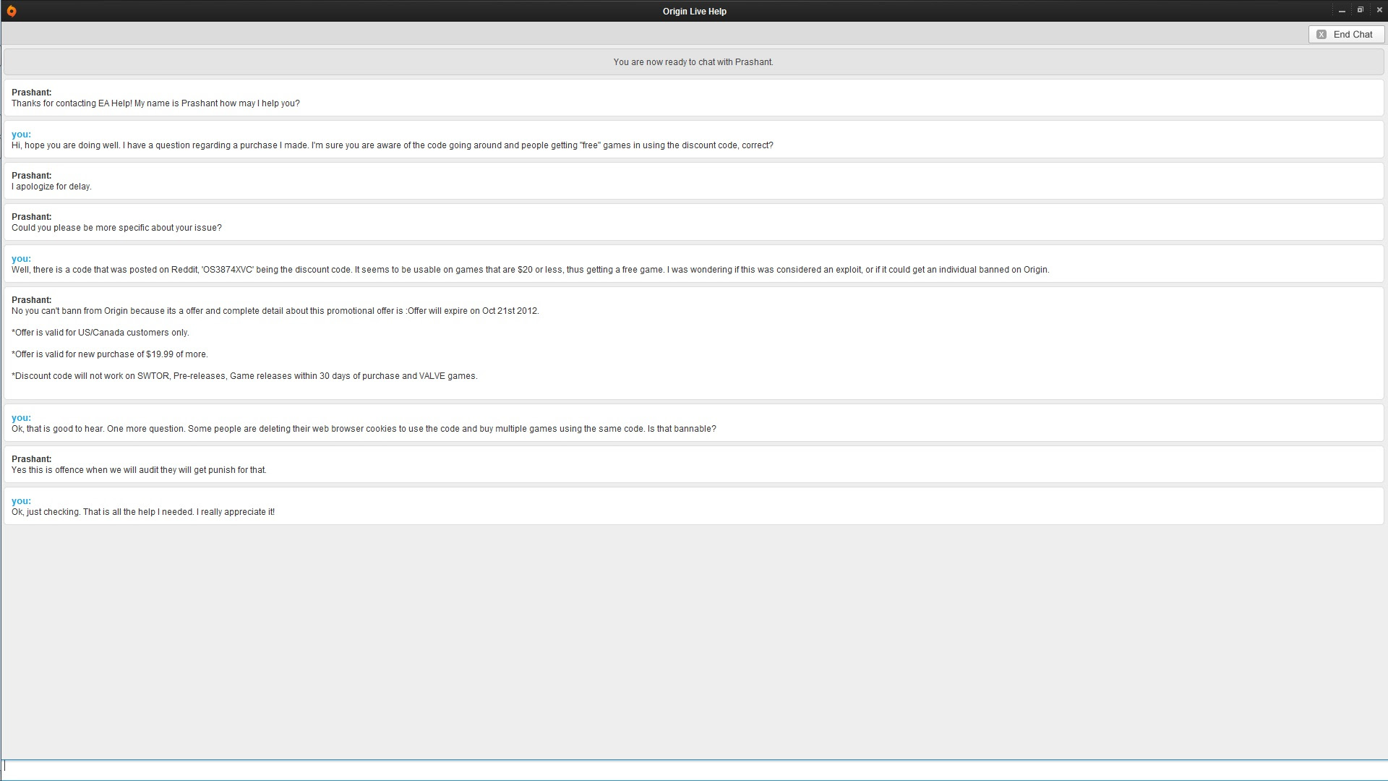
Task: Click the 'I apologize for delay' message
Action: [51, 187]
